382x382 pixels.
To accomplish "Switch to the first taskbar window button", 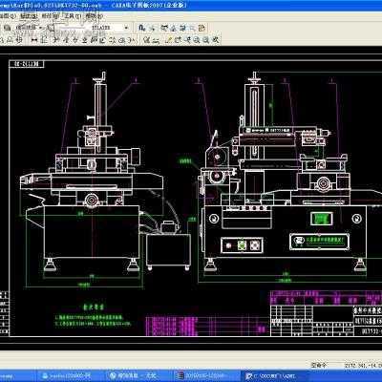I will pos(72,376).
